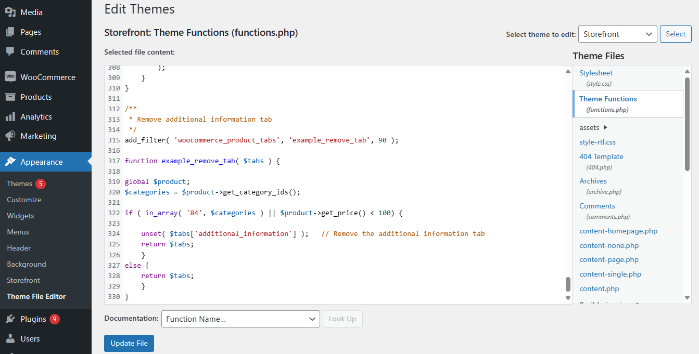
Task: Open the Background submenu link
Action: point(27,264)
